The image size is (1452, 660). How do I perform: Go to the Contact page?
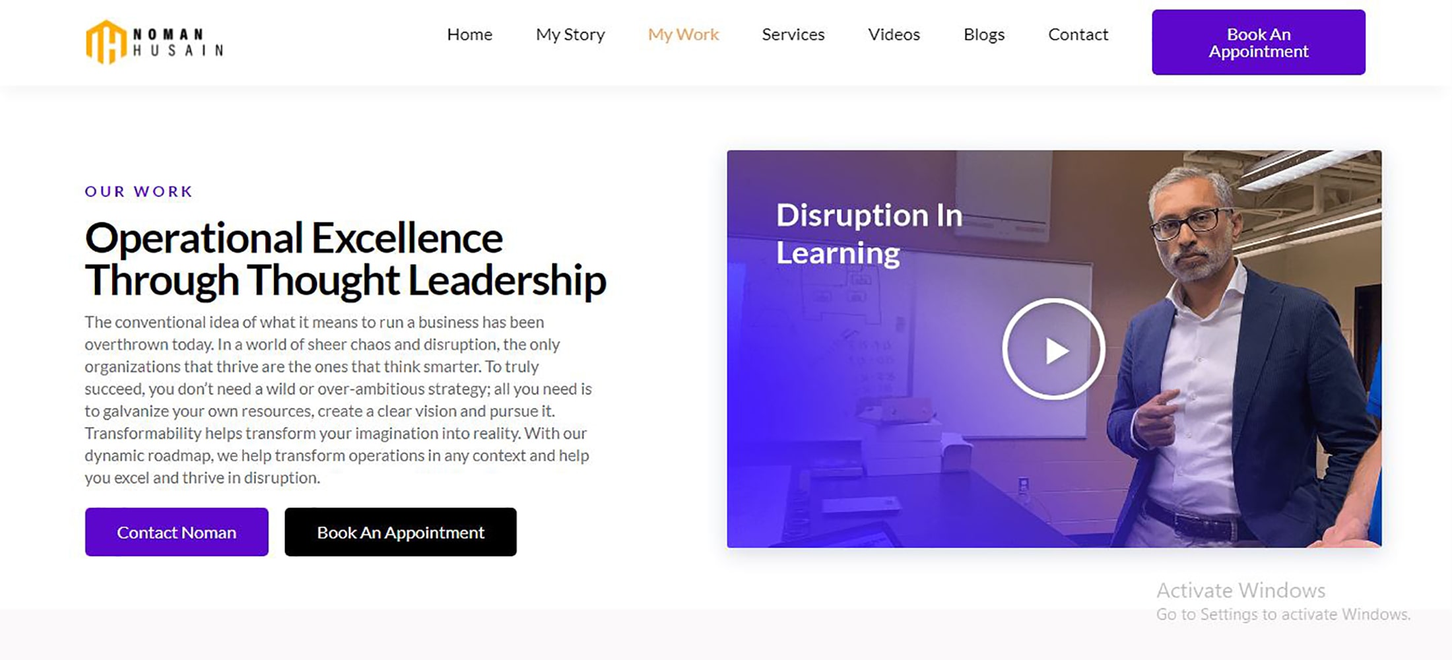[1078, 34]
